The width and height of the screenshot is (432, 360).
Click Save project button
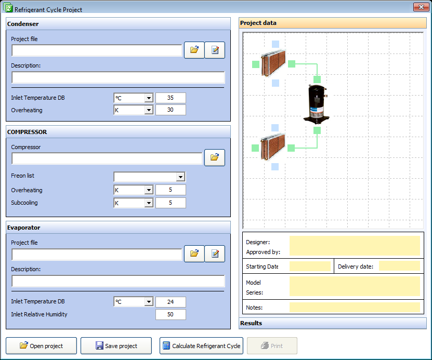click(116, 345)
